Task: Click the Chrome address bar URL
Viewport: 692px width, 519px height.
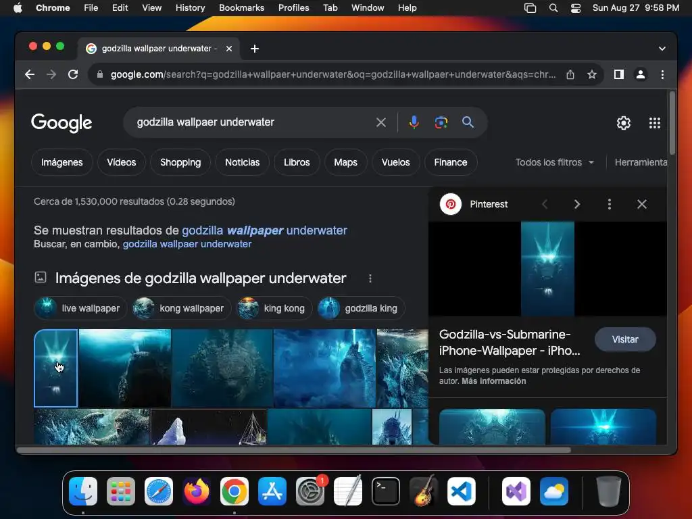Action: coord(332,74)
